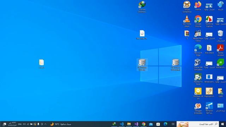226x127 pixels.
Task: Select the Anti-D4dot archive file
Action: (209, 49)
